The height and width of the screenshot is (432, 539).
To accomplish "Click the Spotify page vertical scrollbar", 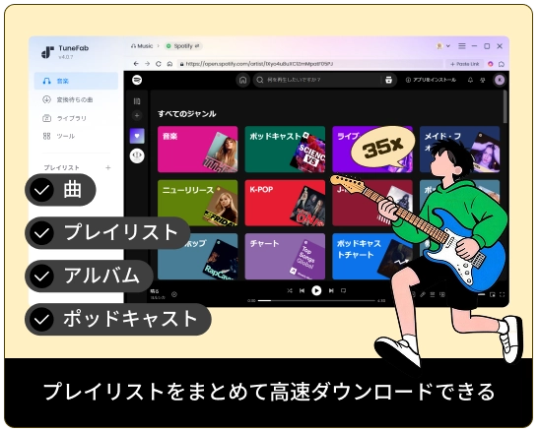I will point(505,106).
